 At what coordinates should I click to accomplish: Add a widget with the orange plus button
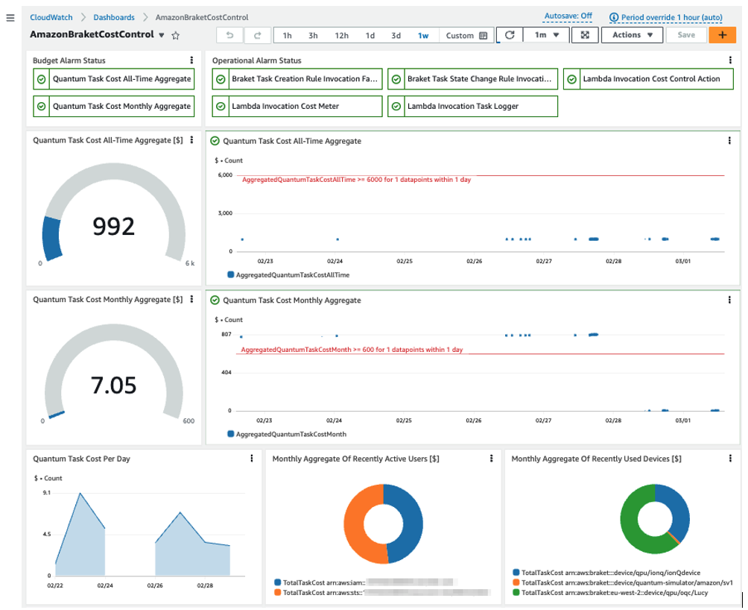click(723, 34)
